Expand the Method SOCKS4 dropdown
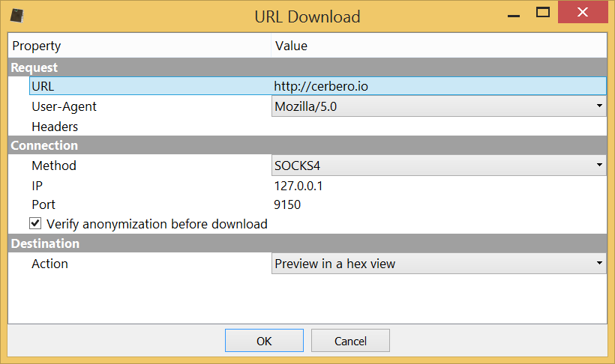 [439, 166]
